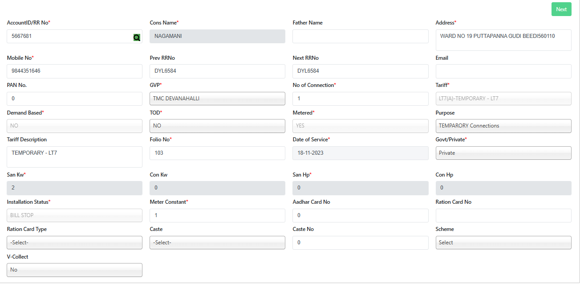Image resolution: width=580 pixels, height=284 pixels.
Task: Open the V-Collect dropdown showing No
Action: tap(75, 270)
